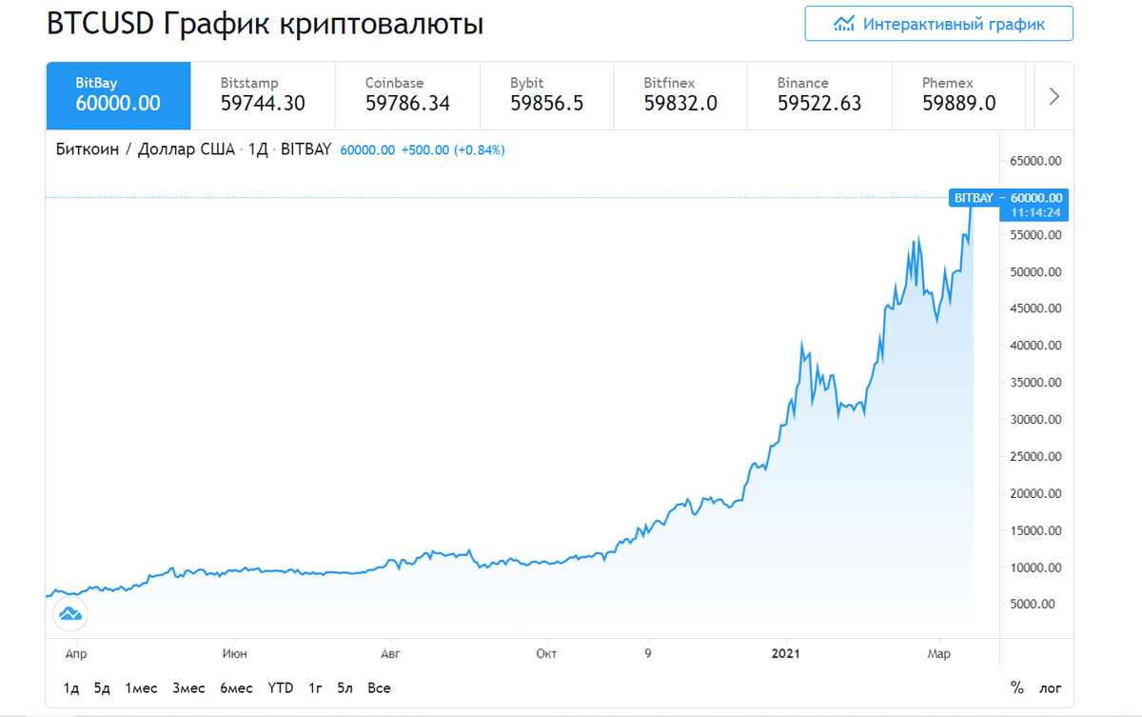
Task: Click the Phemex exchange card
Action: 958,94
